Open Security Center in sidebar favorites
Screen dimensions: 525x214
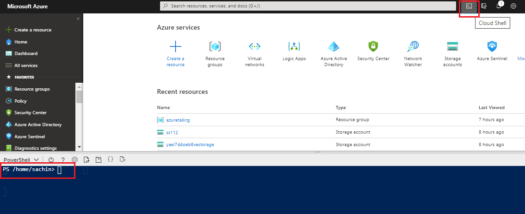point(31,113)
